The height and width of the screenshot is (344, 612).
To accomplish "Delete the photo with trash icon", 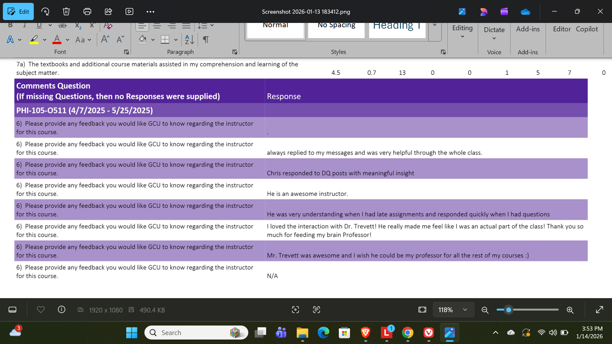I will (66, 12).
